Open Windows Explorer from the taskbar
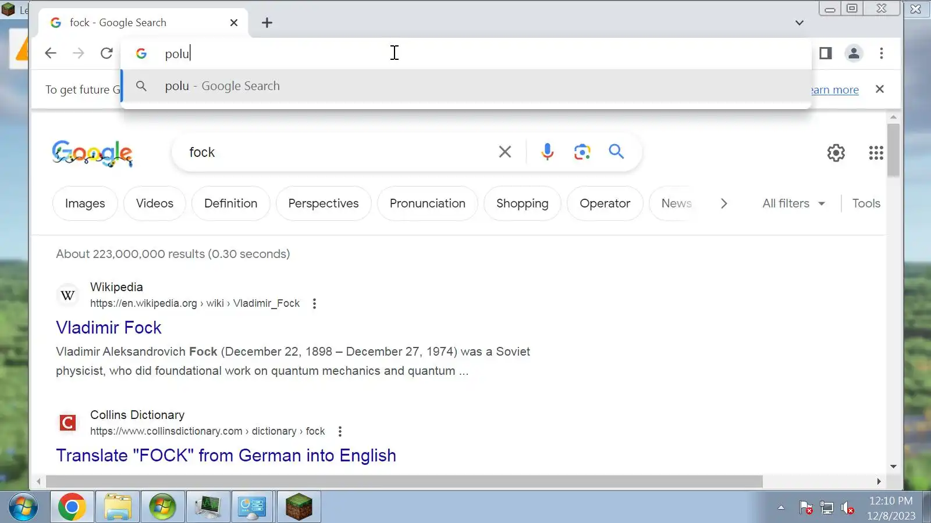The width and height of the screenshot is (931, 523). click(118, 507)
